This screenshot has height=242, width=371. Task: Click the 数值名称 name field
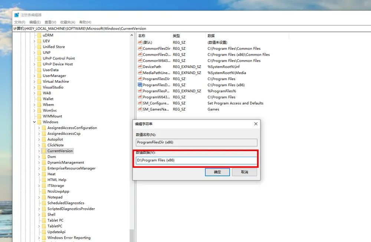tap(196, 142)
